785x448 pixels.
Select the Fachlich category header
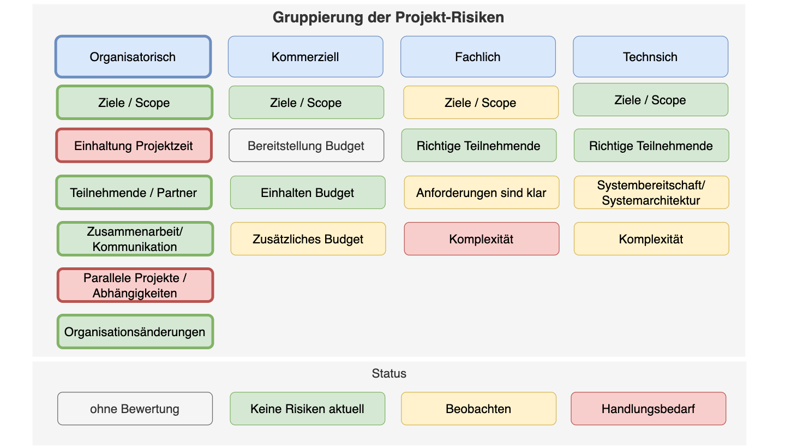[478, 57]
